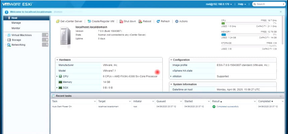The width and height of the screenshot is (288, 134).
Task: Expand the CPU row details
Action: tap(57, 76)
